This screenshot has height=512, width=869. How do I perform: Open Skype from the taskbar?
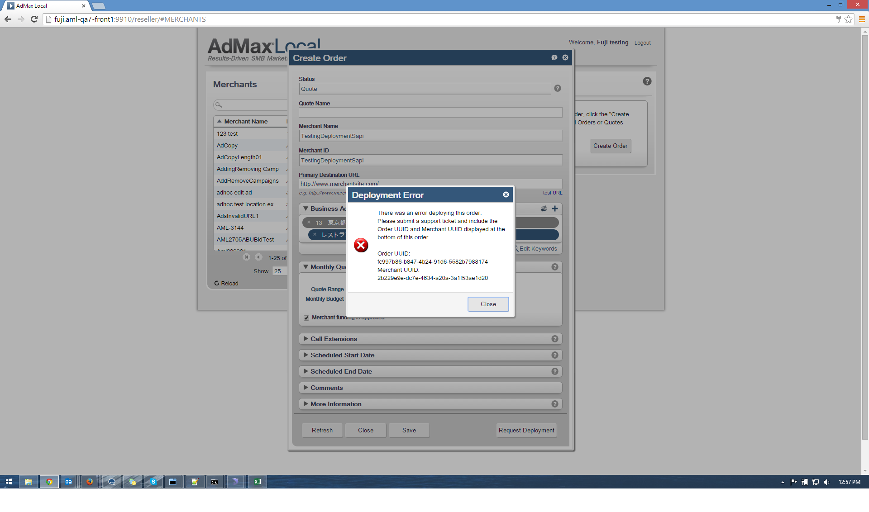tap(153, 482)
